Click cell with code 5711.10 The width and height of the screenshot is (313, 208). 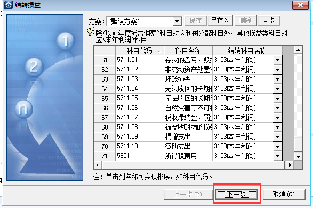click(x=140, y=146)
